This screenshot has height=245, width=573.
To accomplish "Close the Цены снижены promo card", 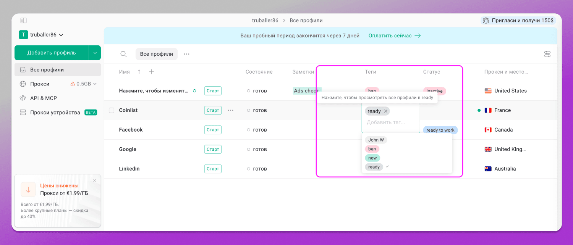I will tap(95, 181).
